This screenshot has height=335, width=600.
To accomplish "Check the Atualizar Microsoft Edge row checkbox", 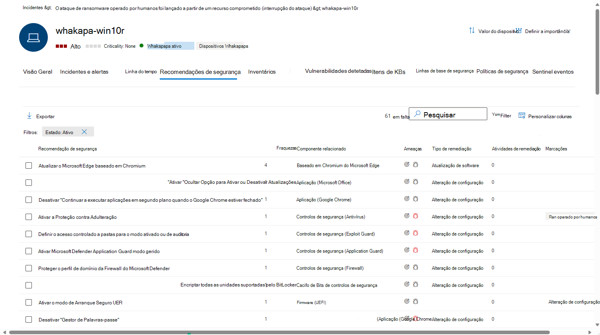I will click(29, 166).
